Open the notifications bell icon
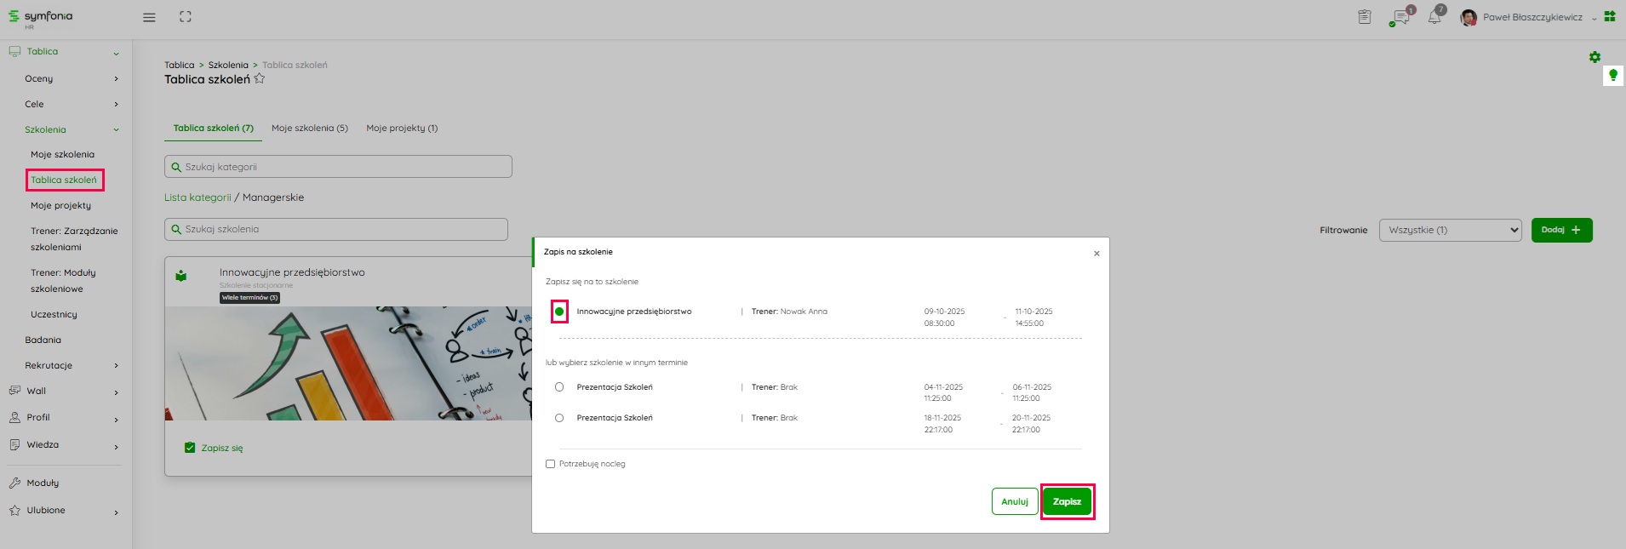The height and width of the screenshot is (549, 1626). (1434, 17)
